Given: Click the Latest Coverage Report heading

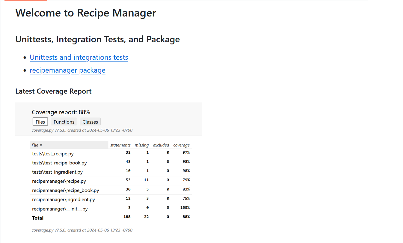Looking at the screenshot, I should tap(53, 91).
